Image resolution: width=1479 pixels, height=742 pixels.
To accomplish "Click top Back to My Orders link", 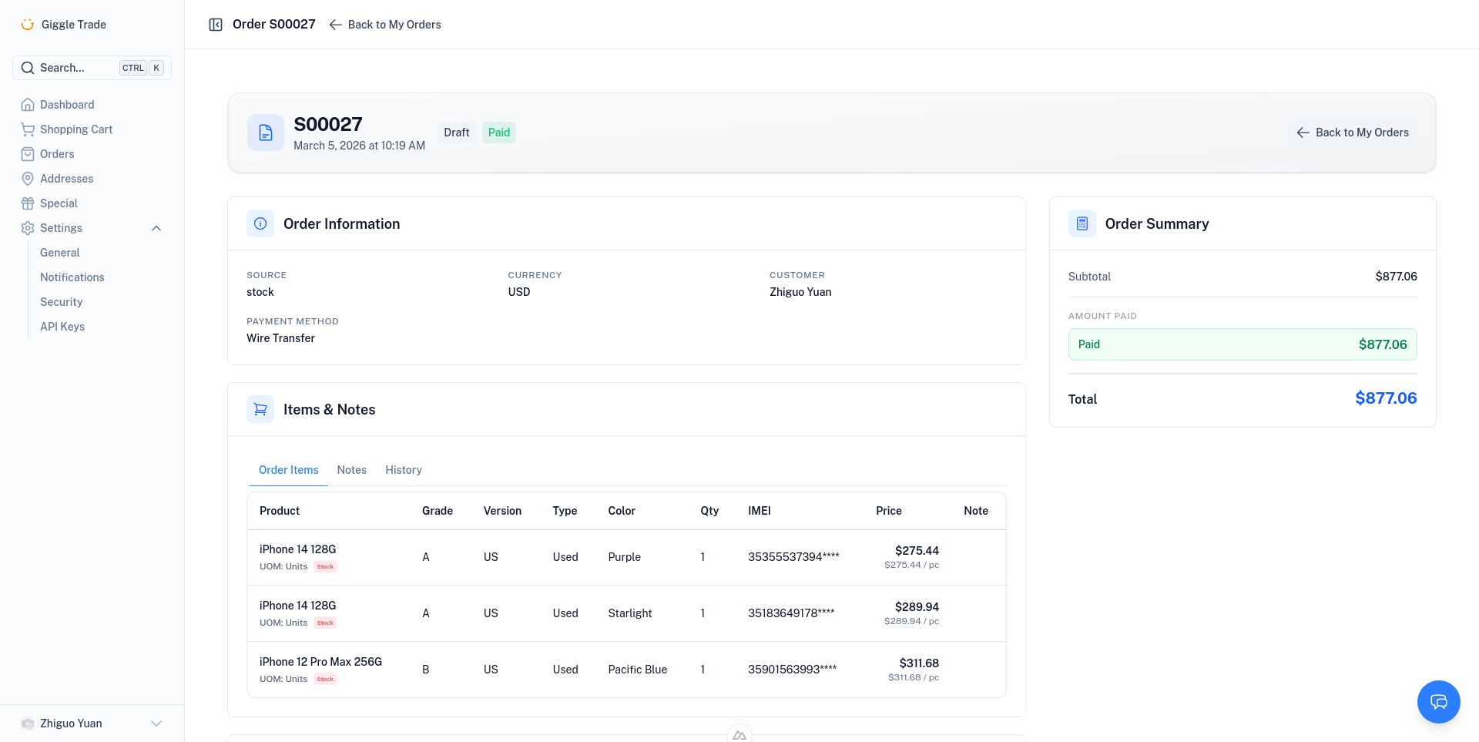I will pyautogui.click(x=385, y=25).
